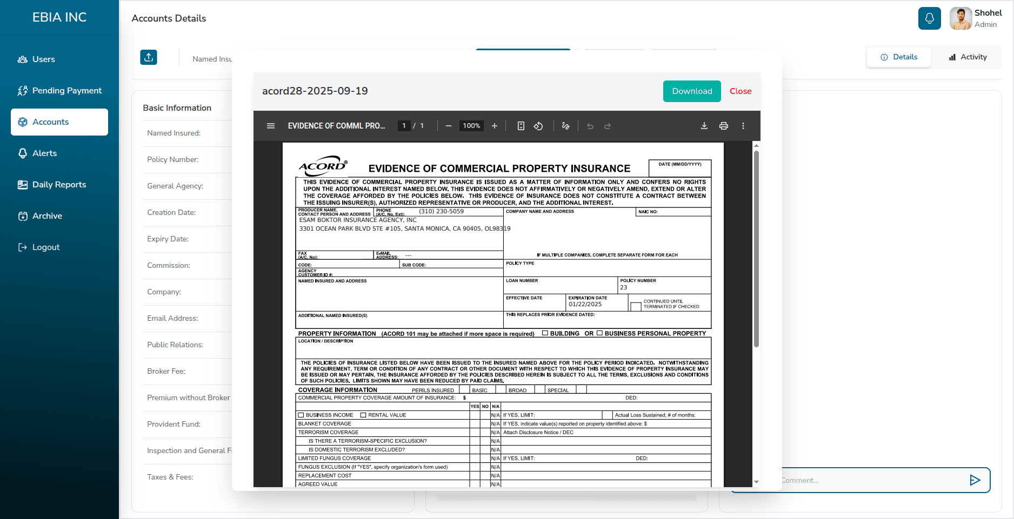
Task: Tick the RENTAL VALUE checkbox
Action: pos(363,415)
